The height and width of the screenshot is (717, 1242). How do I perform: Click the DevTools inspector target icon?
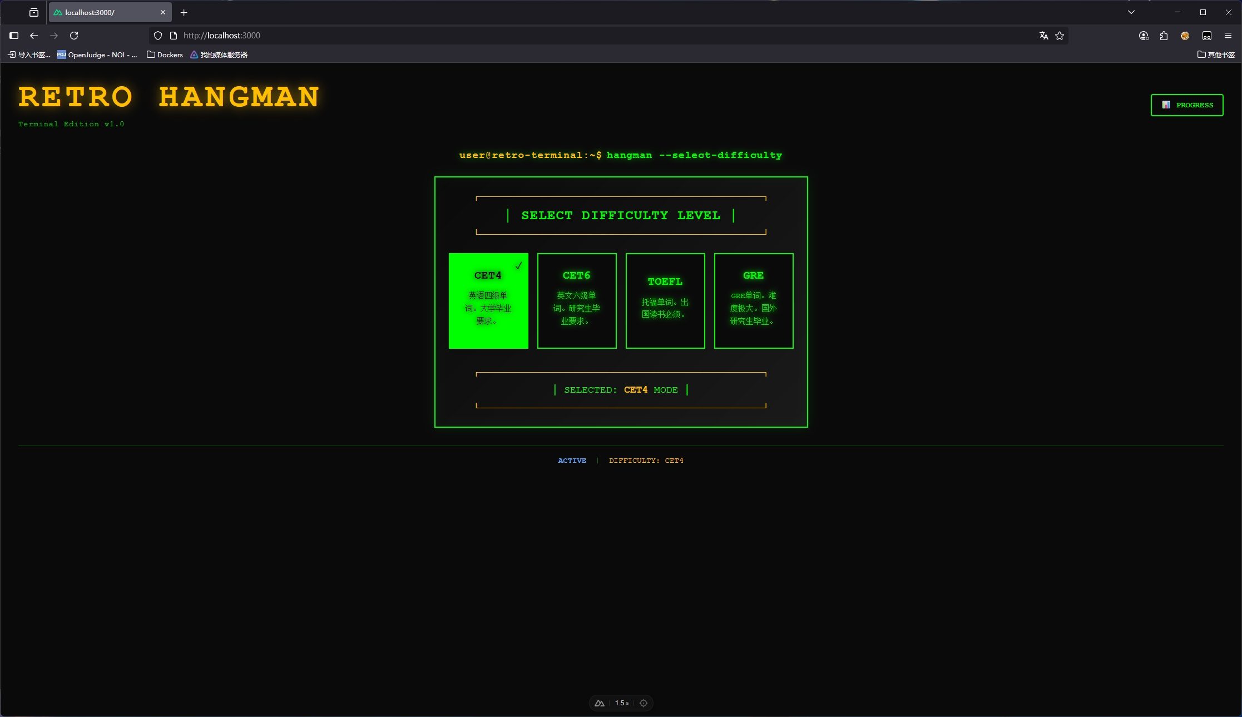644,703
